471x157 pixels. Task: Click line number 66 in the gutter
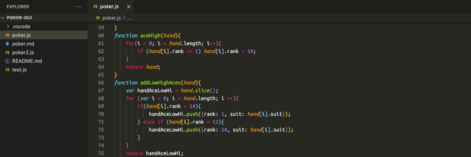click(101, 83)
